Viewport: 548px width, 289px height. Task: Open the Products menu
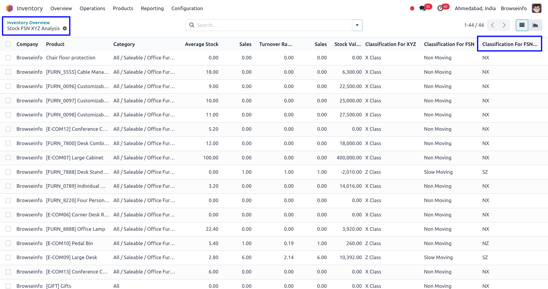123,8
